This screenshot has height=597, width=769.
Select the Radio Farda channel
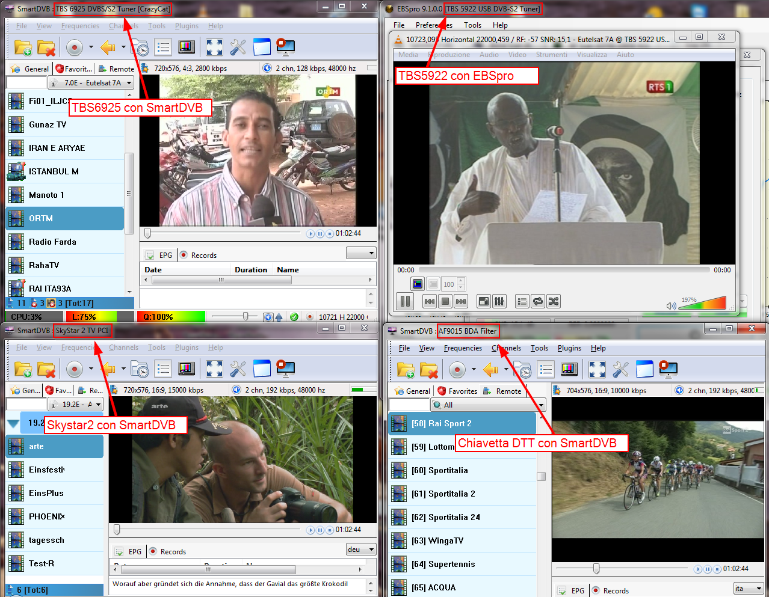tap(65, 242)
